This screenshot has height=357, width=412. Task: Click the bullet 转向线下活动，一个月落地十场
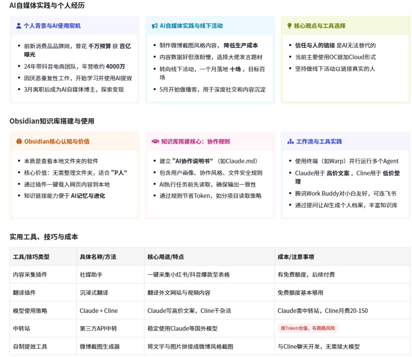pyautogui.click(x=212, y=73)
